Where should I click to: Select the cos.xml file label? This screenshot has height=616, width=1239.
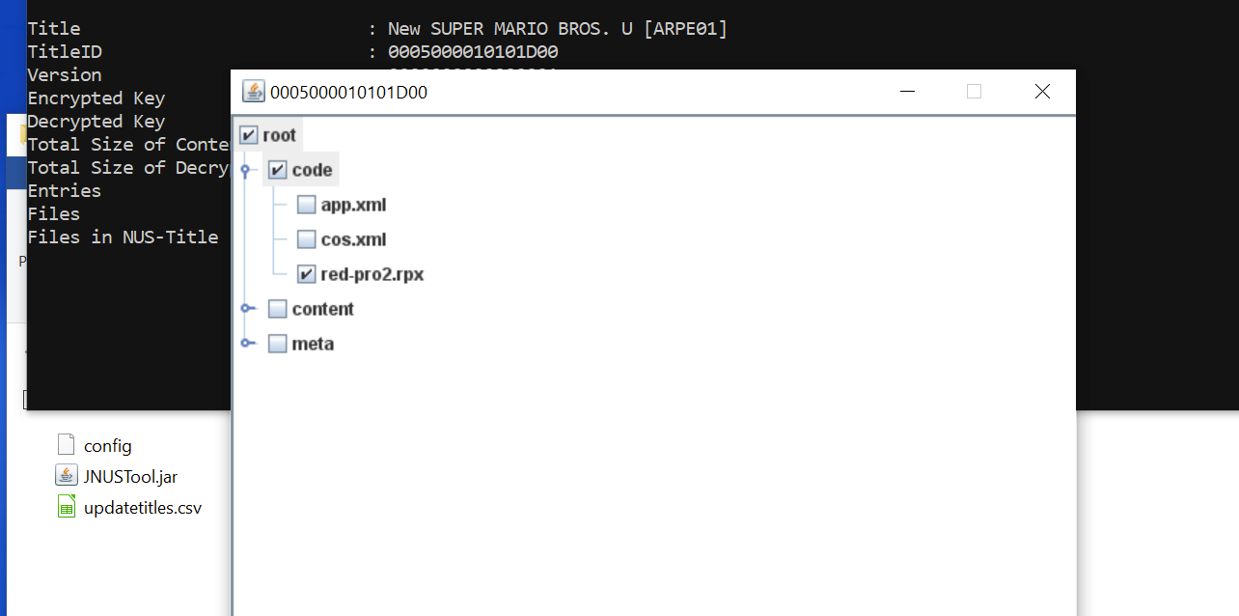point(353,239)
